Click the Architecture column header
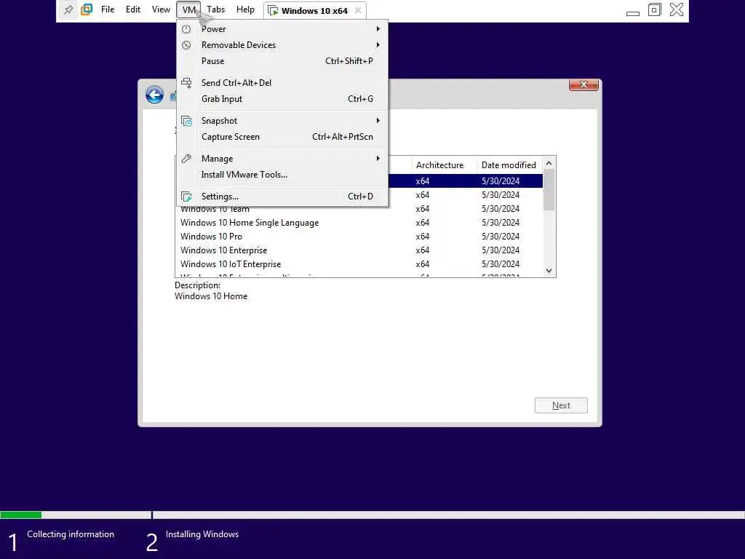The image size is (745, 559). tap(444, 165)
